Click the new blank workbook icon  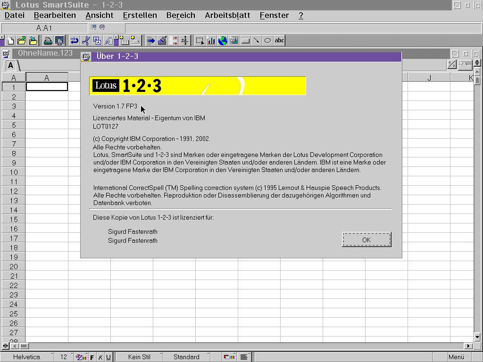point(10,41)
